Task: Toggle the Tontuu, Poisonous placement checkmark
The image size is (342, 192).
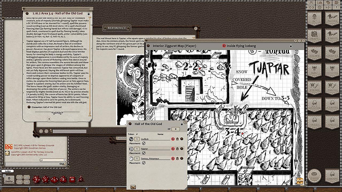Action: (144, 163)
